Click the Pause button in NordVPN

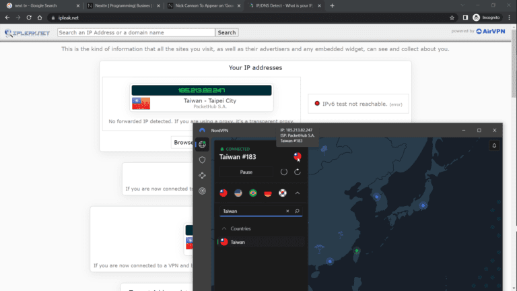pyautogui.click(x=246, y=172)
